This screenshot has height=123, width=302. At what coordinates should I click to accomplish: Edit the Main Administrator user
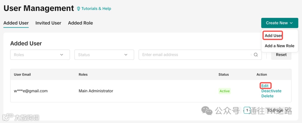[x=265, y=86]
